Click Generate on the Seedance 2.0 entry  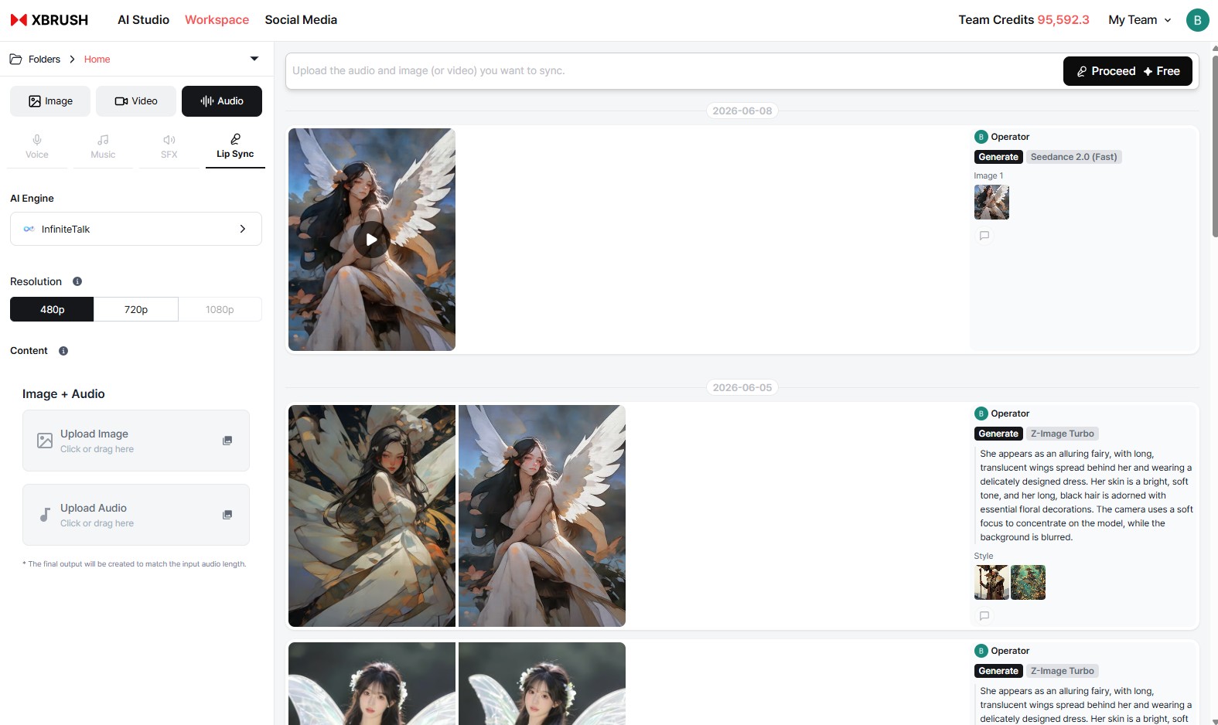tap(998, 157)
